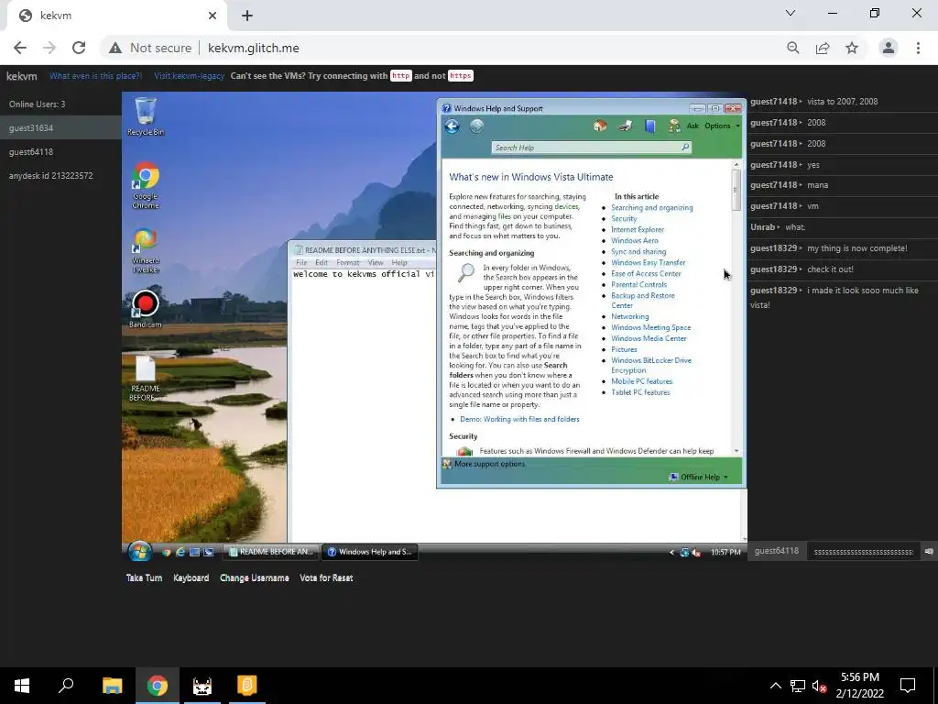This screenshot has height=704, width=938.
Task: Open 'Demo: Working with files and folders' link
Action: pyautogui.click(x=519, y=419)
